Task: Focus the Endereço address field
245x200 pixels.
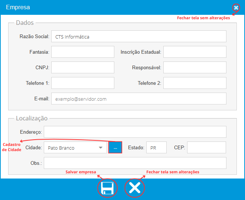Action: click(x=135, y=132)
